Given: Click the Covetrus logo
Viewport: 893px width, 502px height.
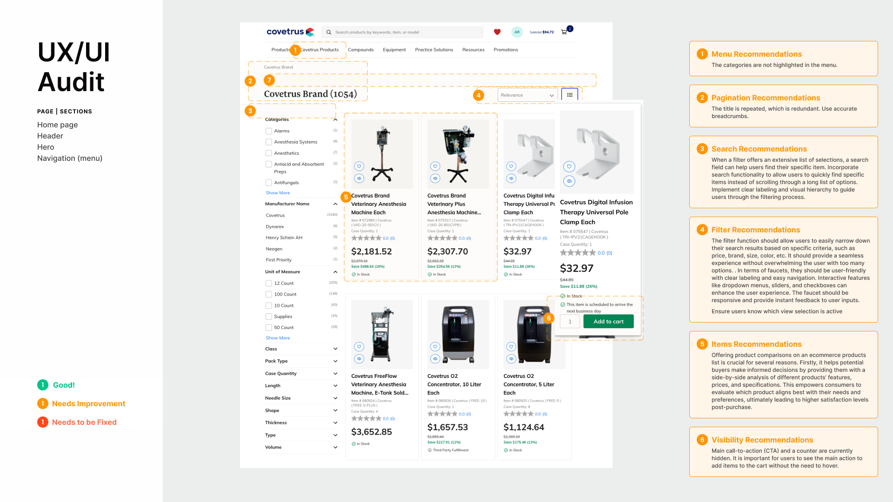Looking at the screenshot, I should tap(290, 32).
